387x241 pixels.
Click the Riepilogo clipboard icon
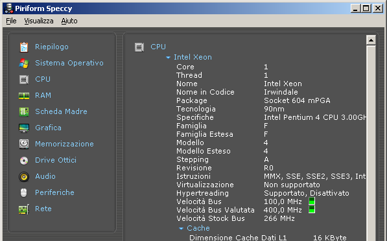pos(24,47)
